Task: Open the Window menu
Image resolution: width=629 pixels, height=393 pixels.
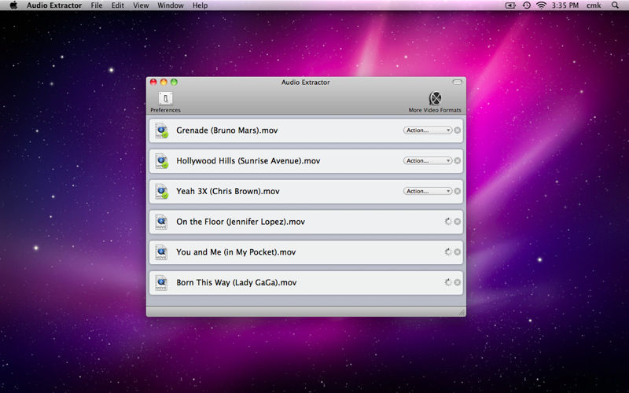Action: coord(171,6)
